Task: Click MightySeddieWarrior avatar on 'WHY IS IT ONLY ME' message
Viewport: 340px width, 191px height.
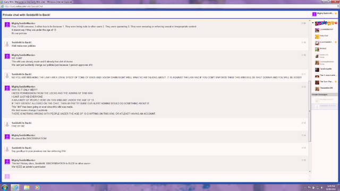Action: coord(7,88)
